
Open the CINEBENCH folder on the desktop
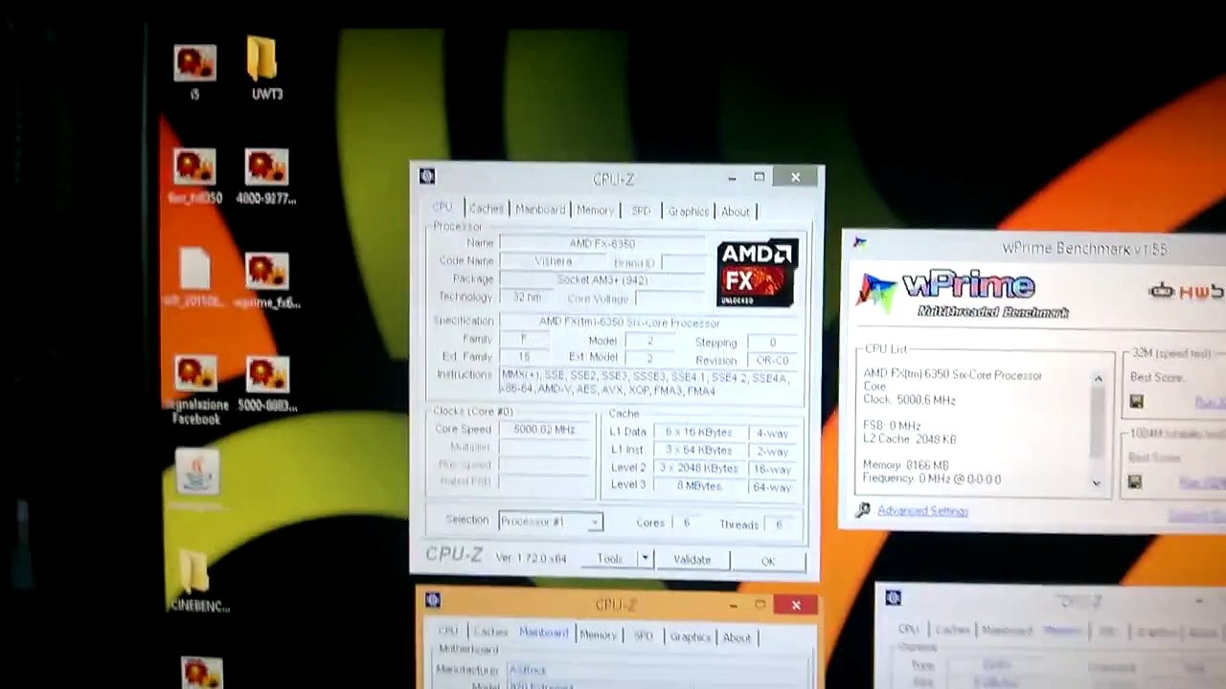196,582
